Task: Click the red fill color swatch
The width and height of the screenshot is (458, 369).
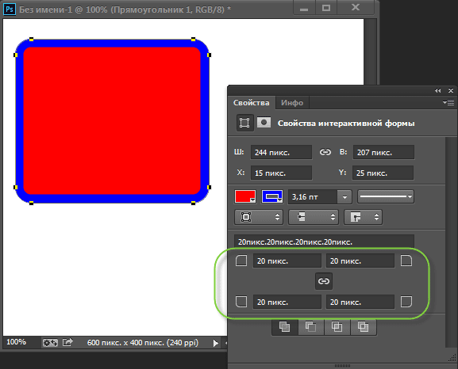Action: [x=245, y=196]
